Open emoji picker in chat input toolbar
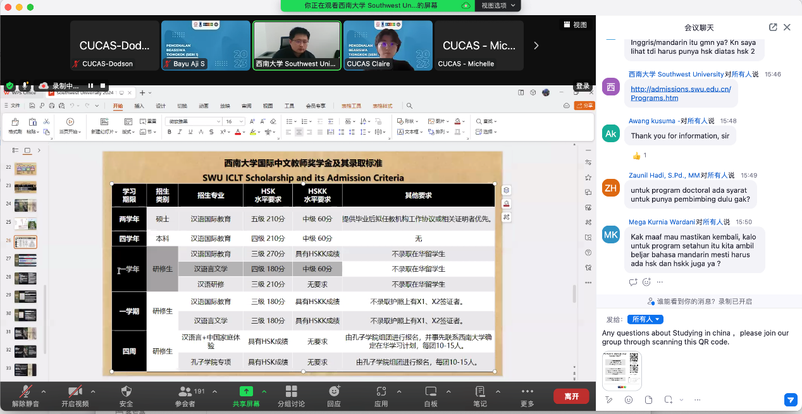Image resolution: width=802 pixels, height=414 pixels. [x=629, y=400]
